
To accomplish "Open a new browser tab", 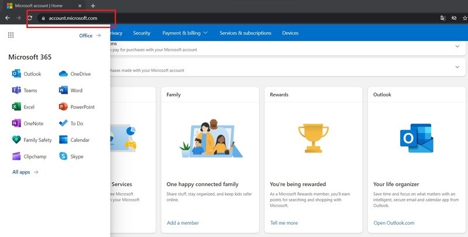I will 93,6.
